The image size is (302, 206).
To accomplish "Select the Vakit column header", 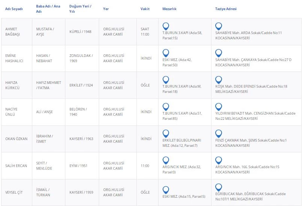I will [x=145, y=9].
